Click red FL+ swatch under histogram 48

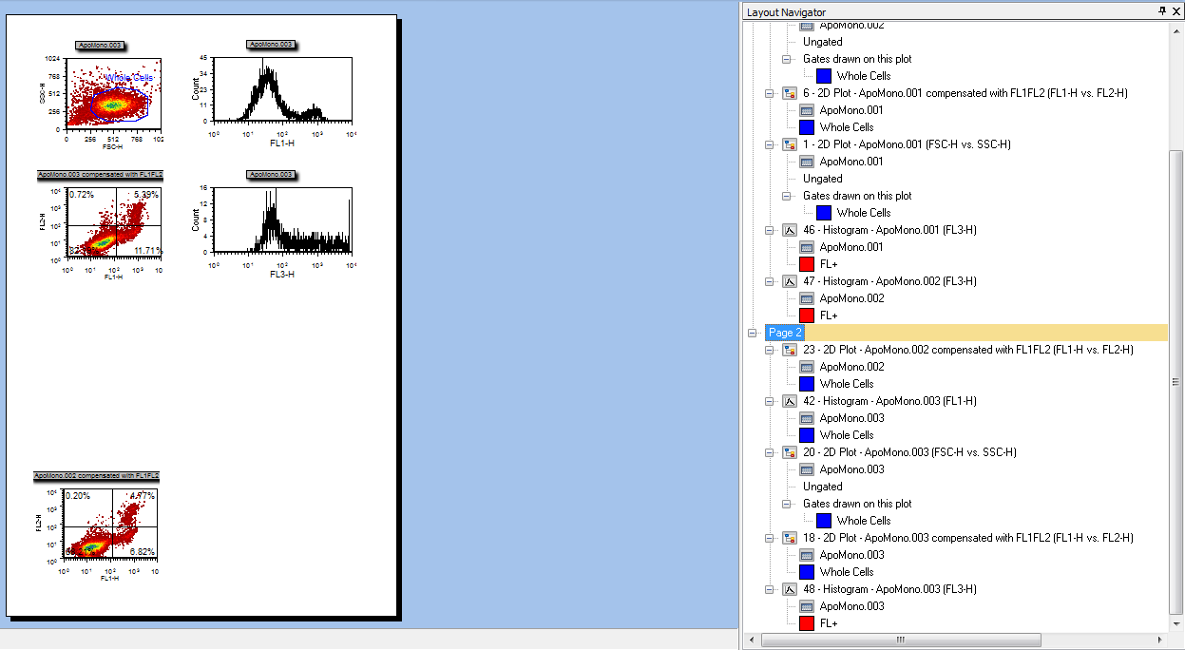point(807,623)
